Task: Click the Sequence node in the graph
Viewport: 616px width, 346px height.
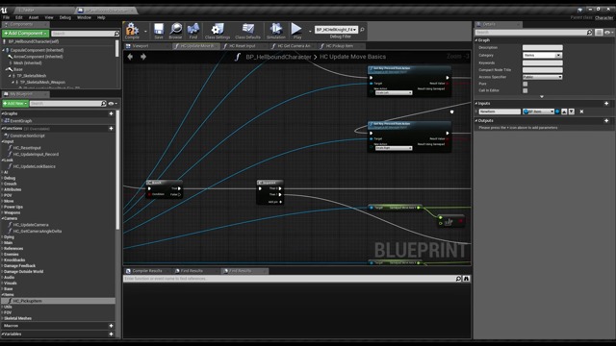Action: tap(269, 192)
